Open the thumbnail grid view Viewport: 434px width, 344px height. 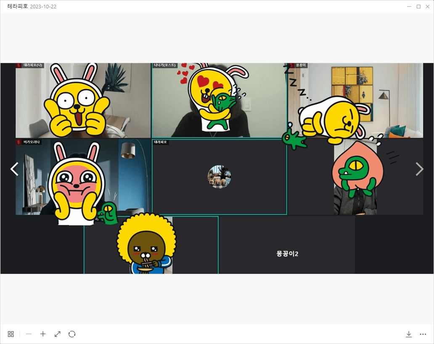[x=11, y=334]
